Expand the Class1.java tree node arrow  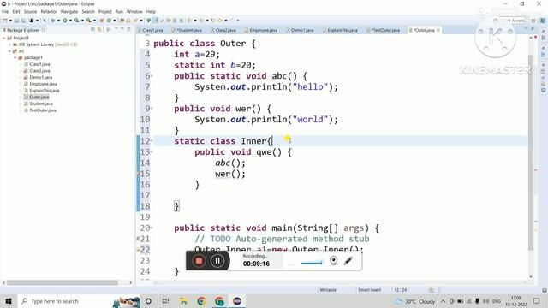click(x=21, y=64)
